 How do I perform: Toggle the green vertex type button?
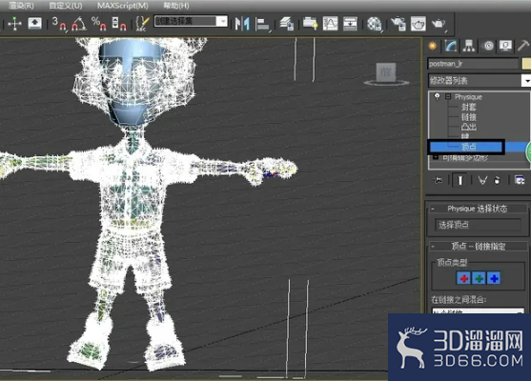coord(479,278)
